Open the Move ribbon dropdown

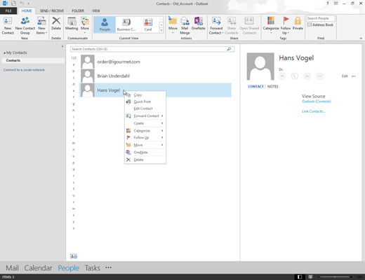click(173, 25)
